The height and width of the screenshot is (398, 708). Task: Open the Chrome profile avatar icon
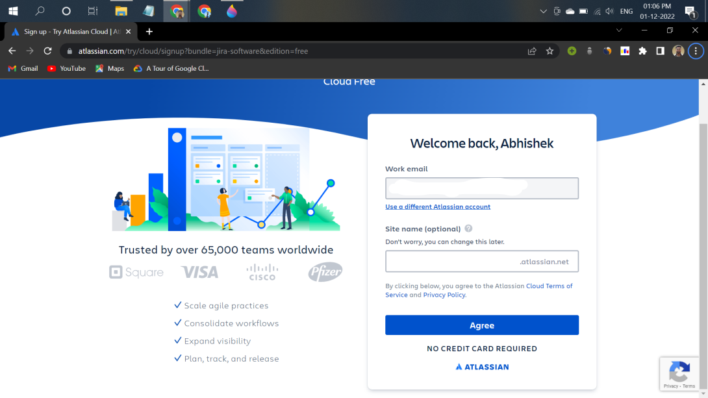[677, 51]
